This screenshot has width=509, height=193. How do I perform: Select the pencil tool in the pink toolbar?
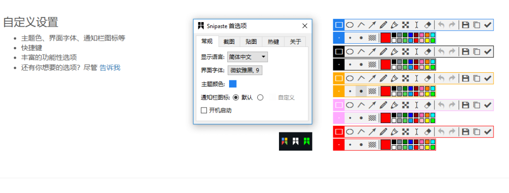(x=383, y=105)
